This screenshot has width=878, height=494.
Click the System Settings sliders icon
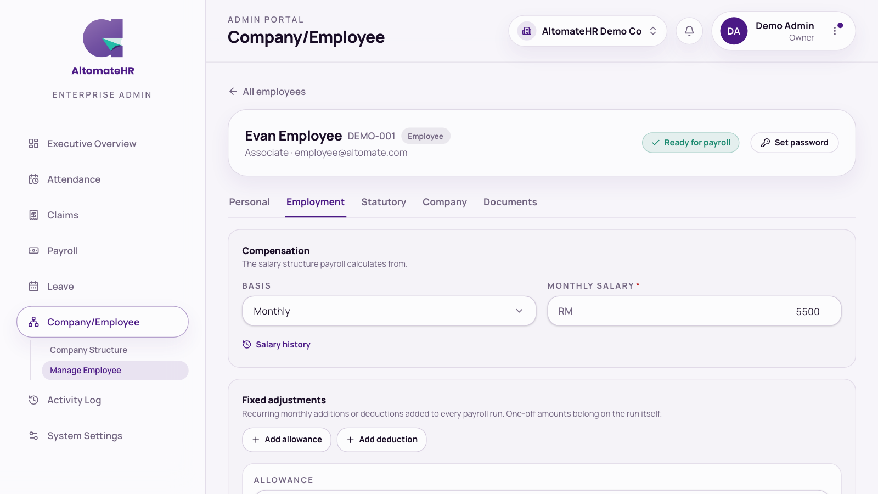[33, 436]
